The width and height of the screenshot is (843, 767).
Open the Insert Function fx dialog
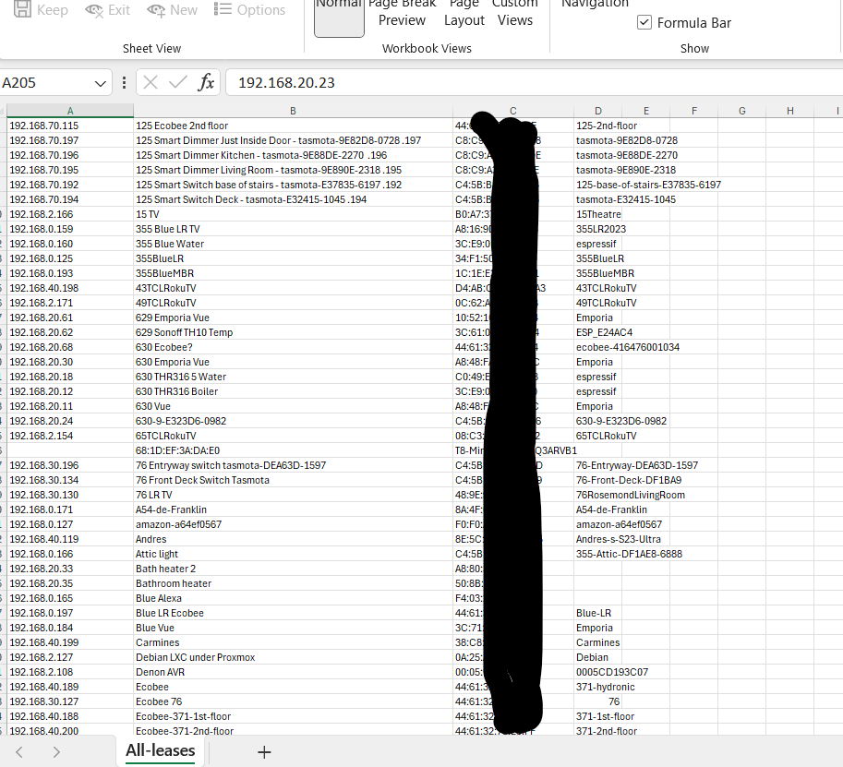tap(206, 83)
